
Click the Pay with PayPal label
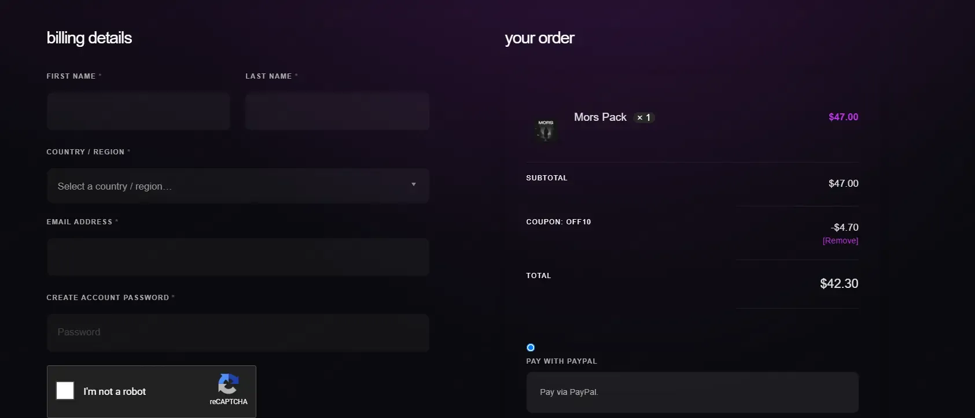coord(561,361)
